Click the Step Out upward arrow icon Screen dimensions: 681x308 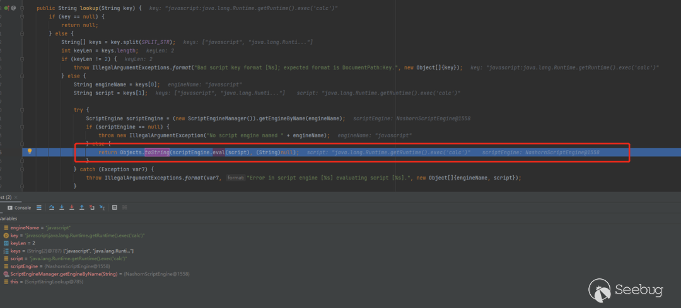click(81, 208)
